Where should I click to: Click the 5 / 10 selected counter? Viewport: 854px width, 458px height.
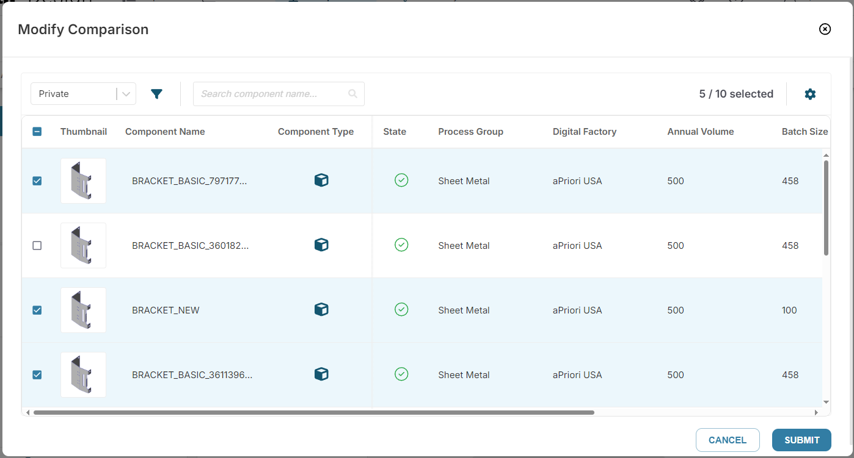(x=736, y=94)
